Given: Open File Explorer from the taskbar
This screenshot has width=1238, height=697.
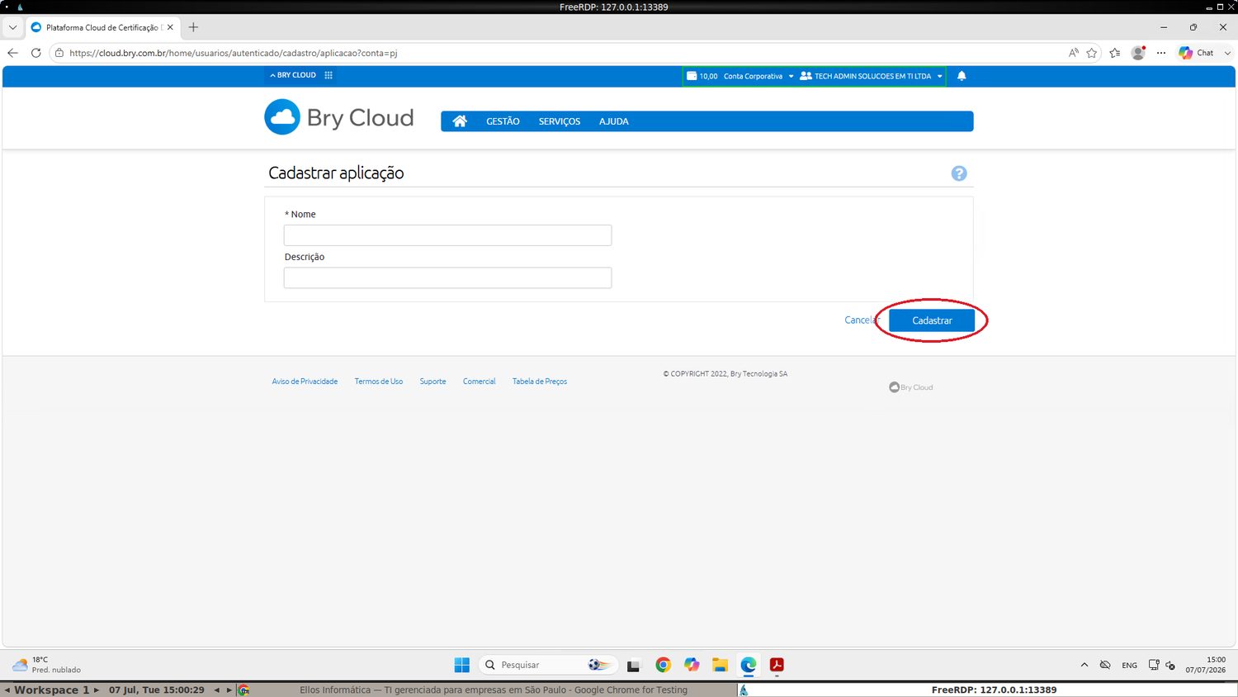Looking at the screenshot, I should click(x=720, y=665).
